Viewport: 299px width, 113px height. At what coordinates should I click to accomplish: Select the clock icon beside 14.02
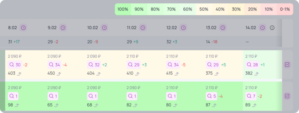[x=263, y=28]
